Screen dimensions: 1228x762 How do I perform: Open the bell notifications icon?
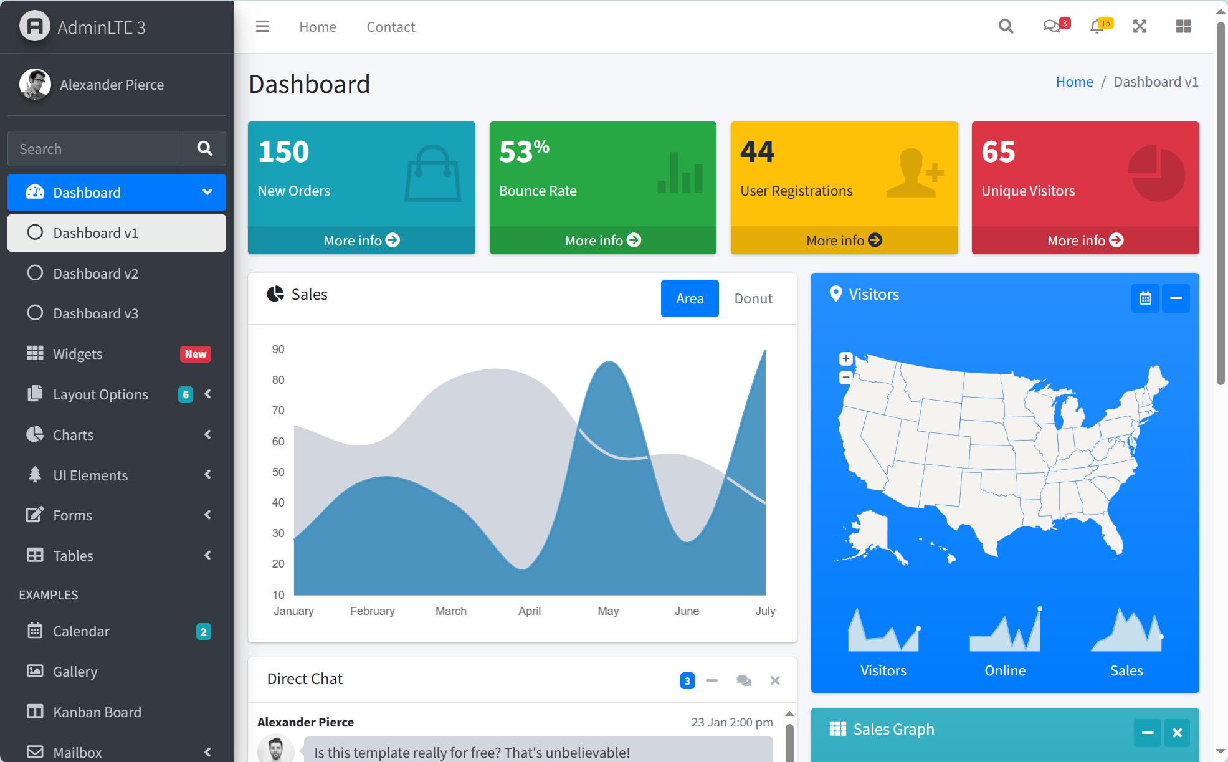[1097, 27]
